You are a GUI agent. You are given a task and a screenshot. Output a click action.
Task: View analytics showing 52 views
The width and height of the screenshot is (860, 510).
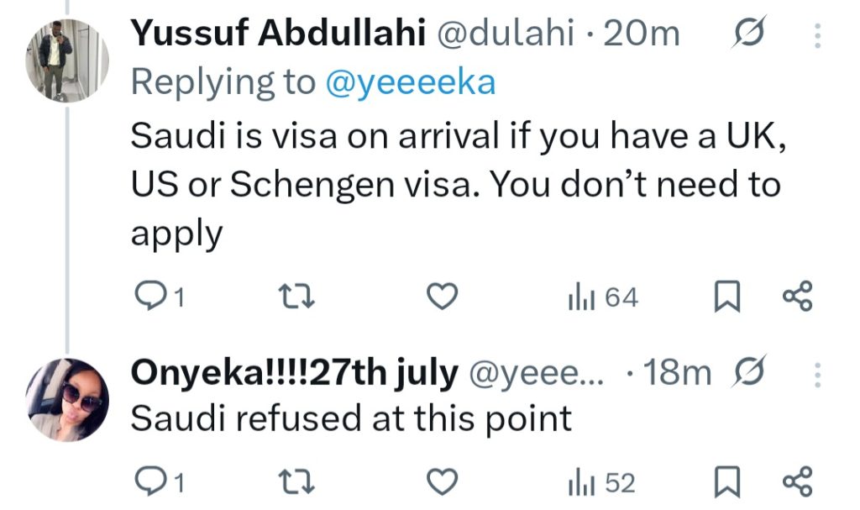pyautogui.click(x=603, y=482)
